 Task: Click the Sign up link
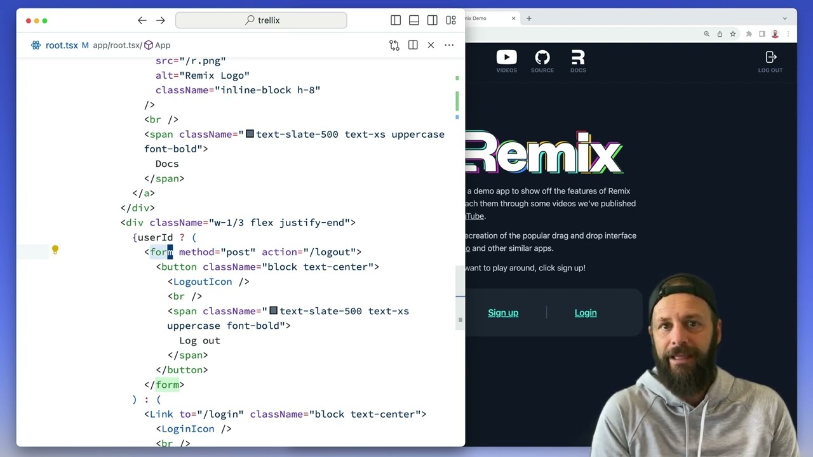click(x=503, y=312)
